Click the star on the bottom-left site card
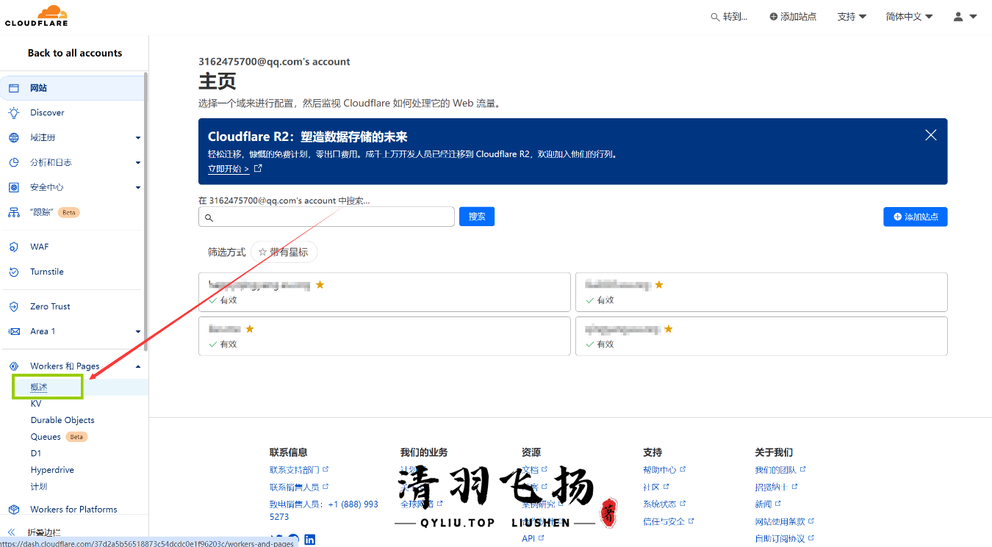 [250, 329]
